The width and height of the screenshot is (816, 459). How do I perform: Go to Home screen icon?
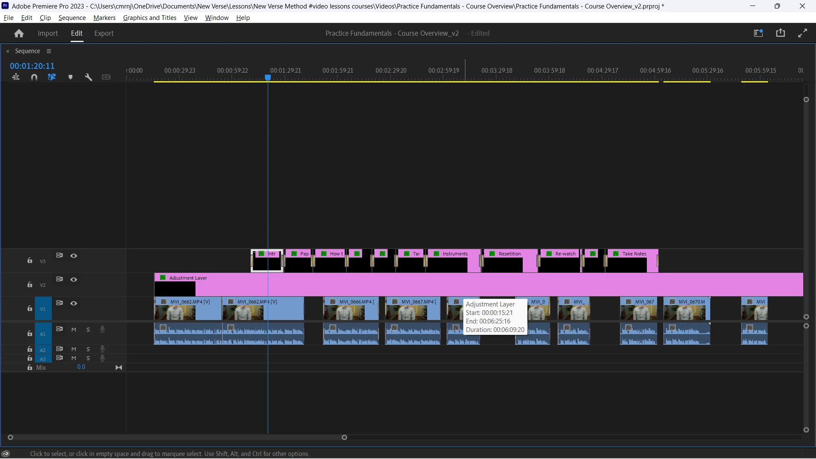coord(19,33)
